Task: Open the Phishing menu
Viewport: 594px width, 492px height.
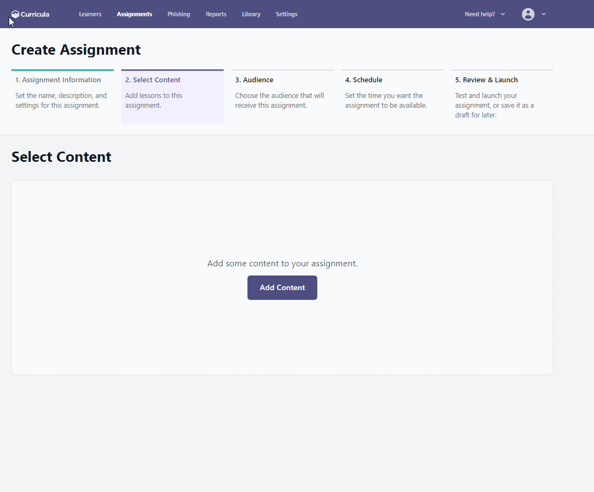Action: pos(179,15)
